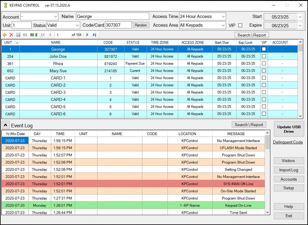Screen dimensions: 308x225
Task: Undo changes with the curved arrow icon
Action: tap(25, 35)
